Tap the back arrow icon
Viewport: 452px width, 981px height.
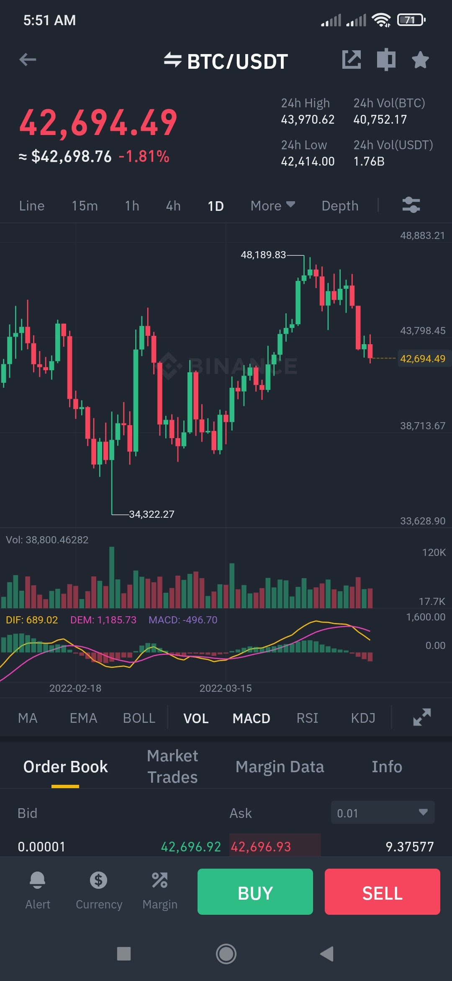[x=28, y=60]
